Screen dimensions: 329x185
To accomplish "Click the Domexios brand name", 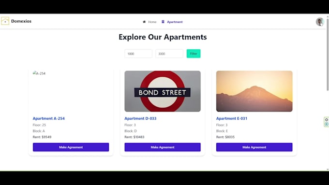I will point(21,21).
